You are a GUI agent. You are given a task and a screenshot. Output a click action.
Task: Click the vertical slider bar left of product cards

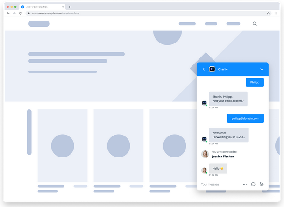(29, 132)
